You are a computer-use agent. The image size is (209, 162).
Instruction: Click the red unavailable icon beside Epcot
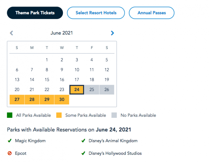pos(10,153)
